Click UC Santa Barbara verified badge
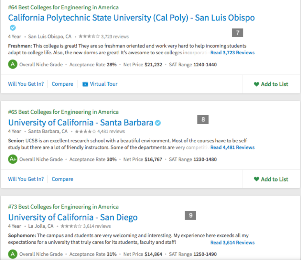301x260 pixels. [x=158, y=123]
